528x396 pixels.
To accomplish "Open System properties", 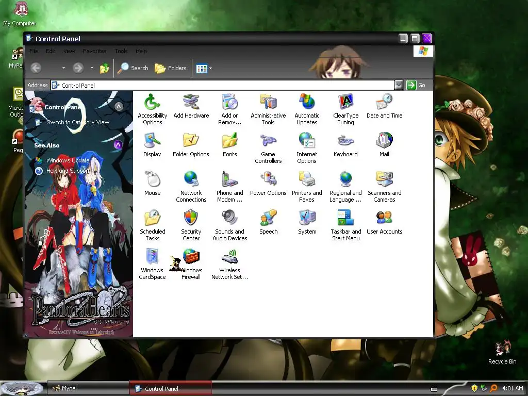I will pyautogui.click(x=307, y=222).
